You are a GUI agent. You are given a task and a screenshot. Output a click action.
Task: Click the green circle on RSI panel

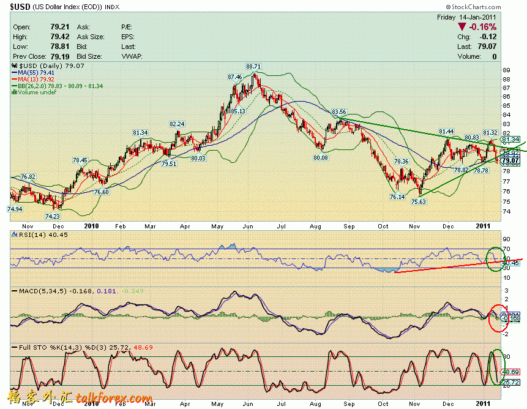(493, 258)
